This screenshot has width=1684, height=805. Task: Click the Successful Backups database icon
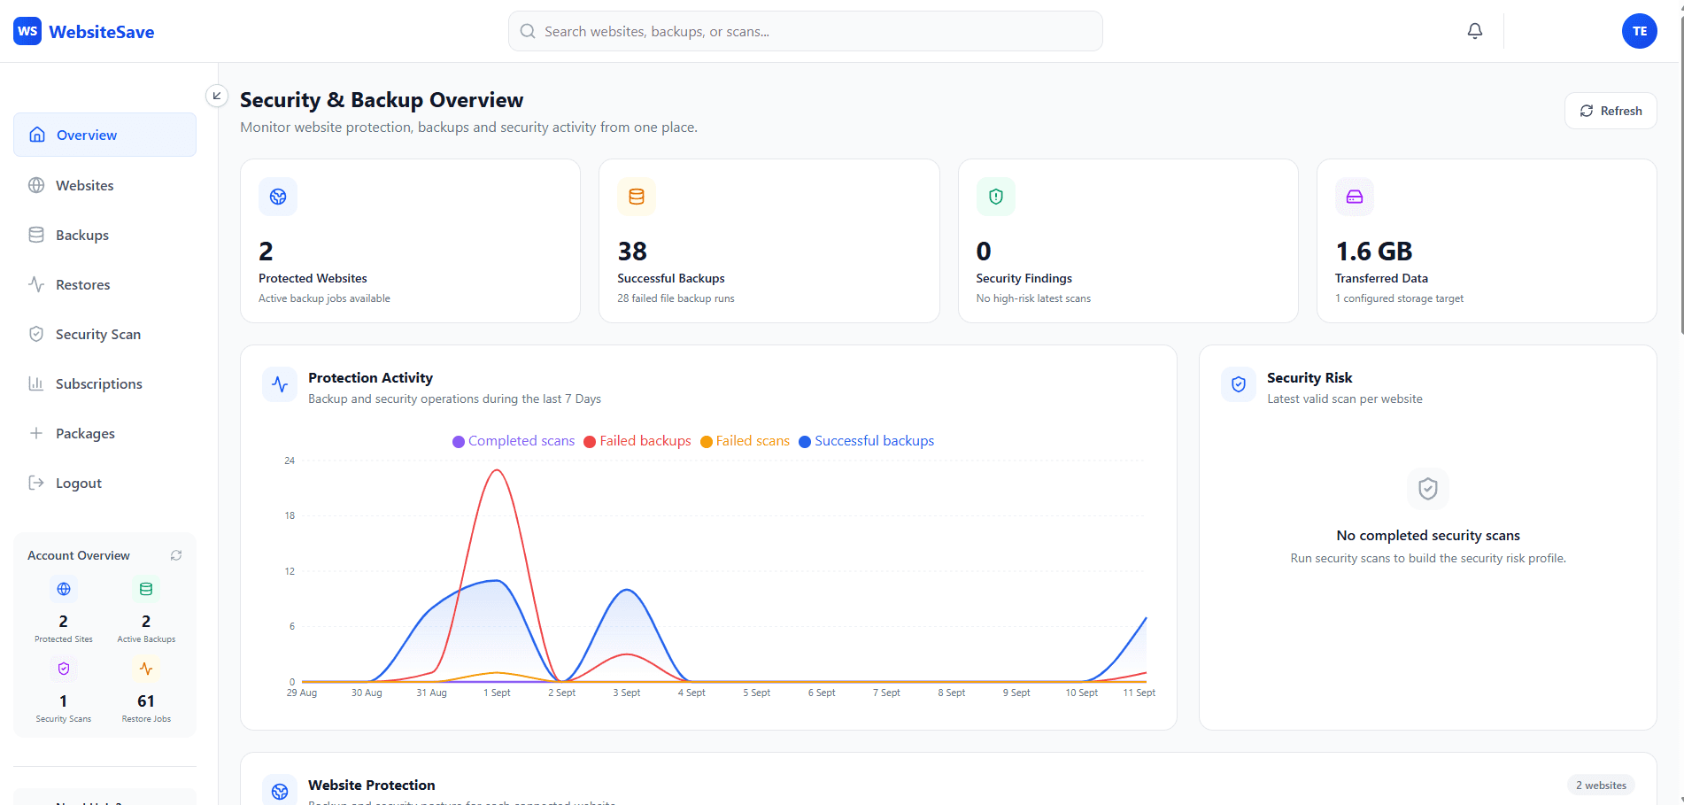pos(637,197)
